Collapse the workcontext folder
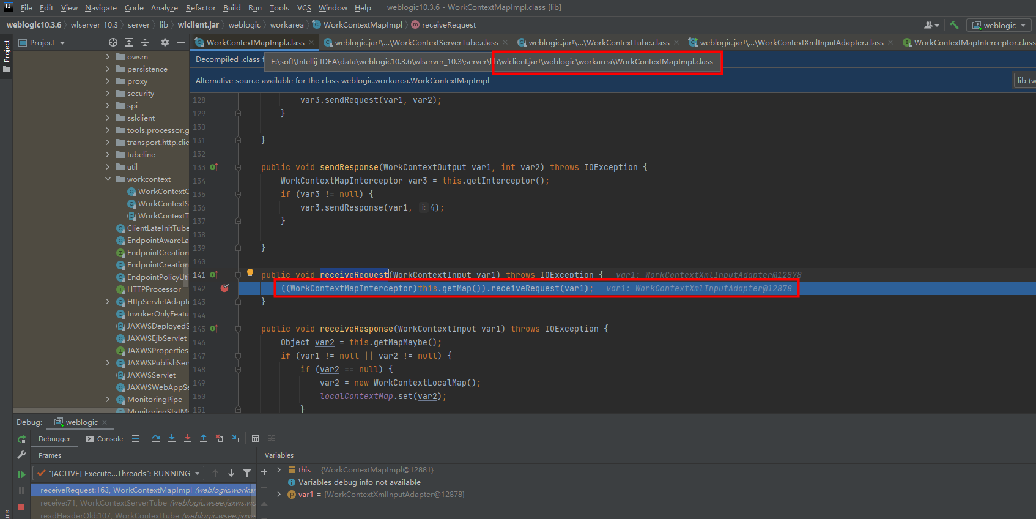This screenshot has width=1036, height=519. 108,179
